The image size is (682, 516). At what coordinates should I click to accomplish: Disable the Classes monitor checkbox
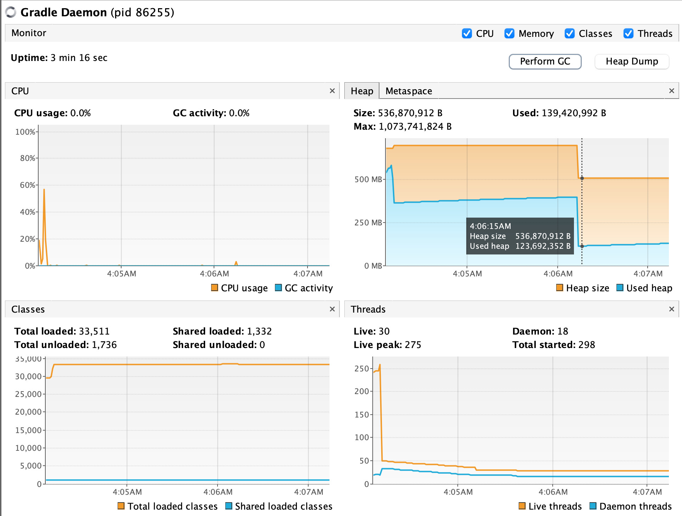(570, 33)
